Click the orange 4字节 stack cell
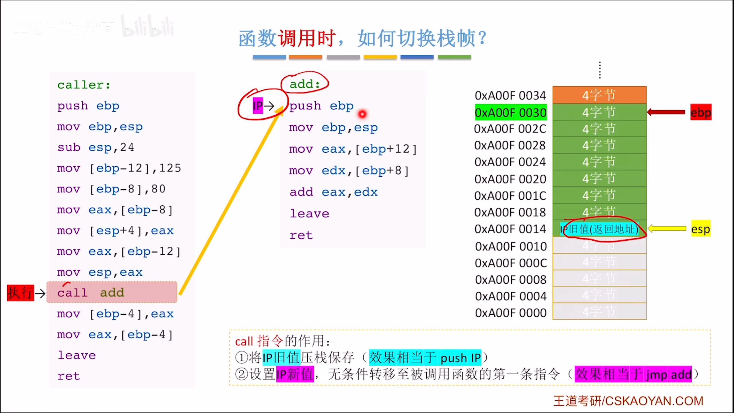 599,95
